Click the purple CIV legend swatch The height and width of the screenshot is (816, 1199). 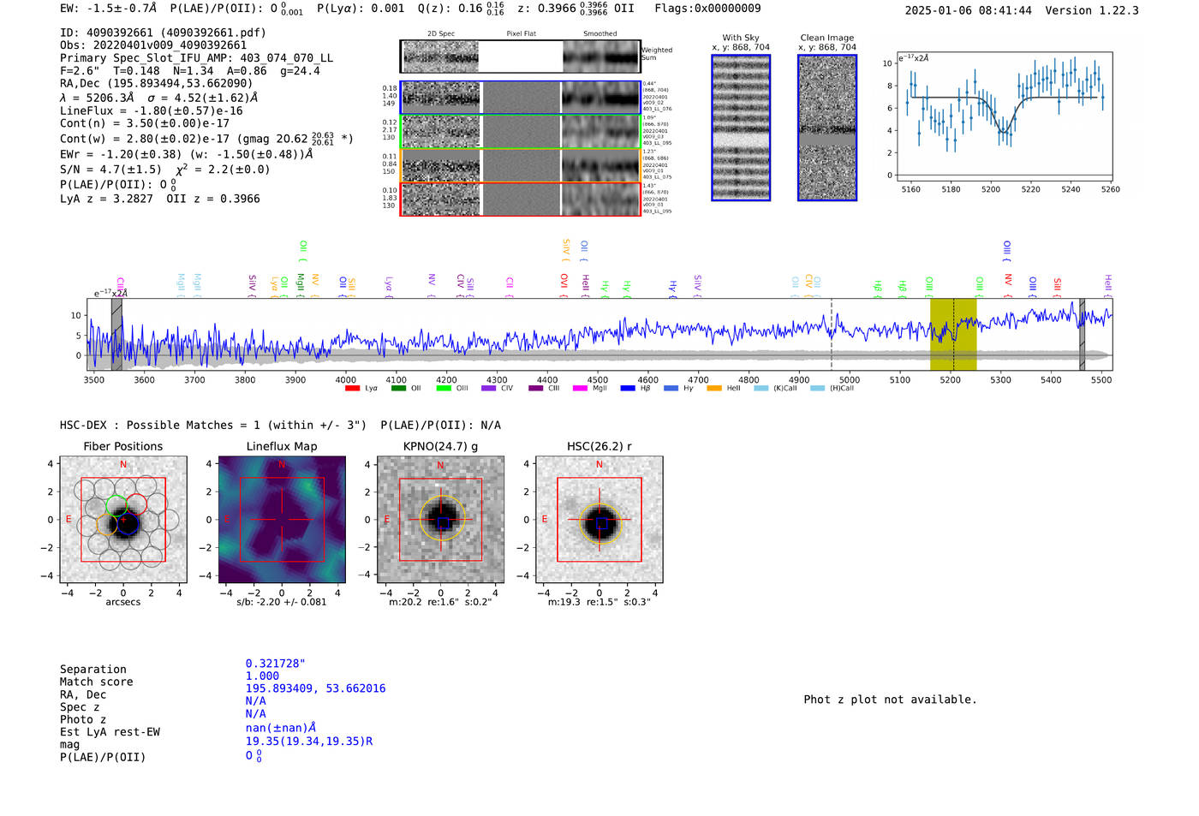pos(489,389)
